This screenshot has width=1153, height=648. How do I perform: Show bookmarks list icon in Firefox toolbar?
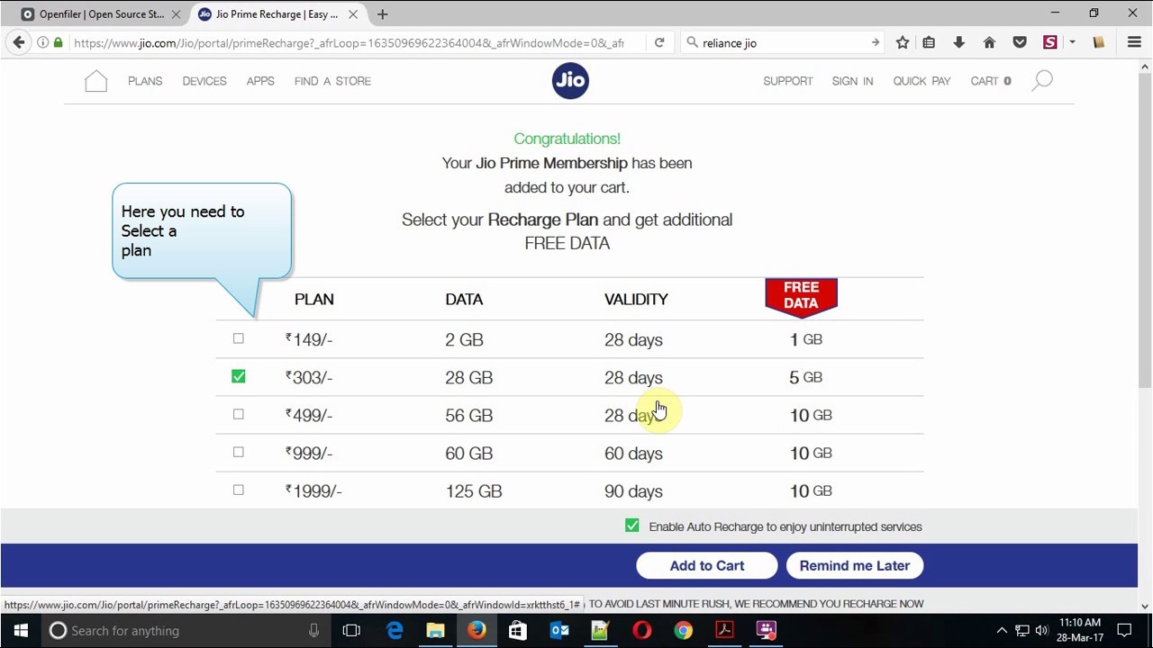coord(929,42)
